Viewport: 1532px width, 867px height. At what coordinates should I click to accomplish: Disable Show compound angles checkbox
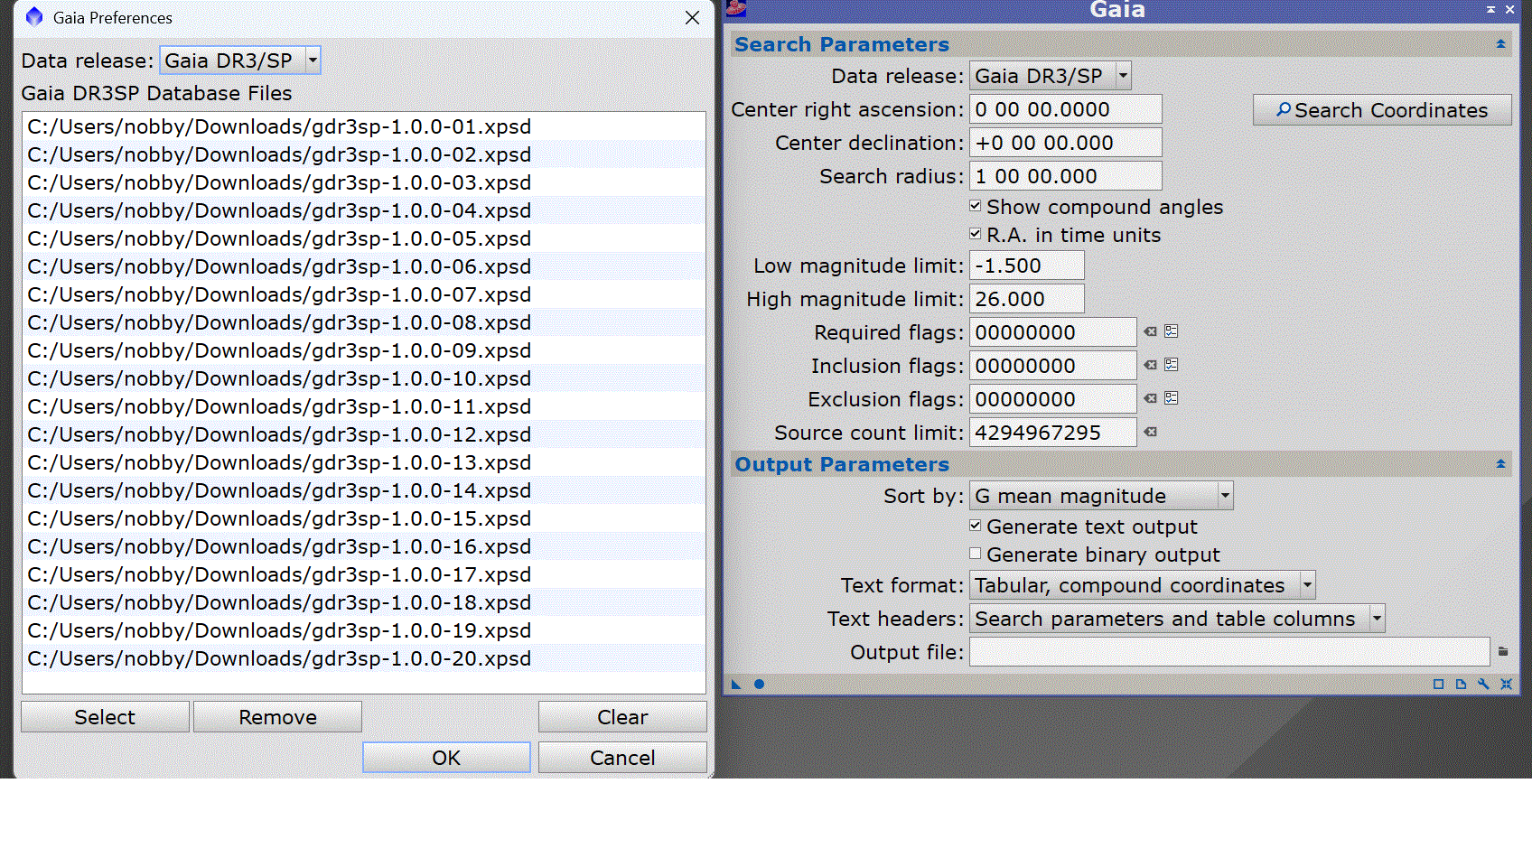[x=976, y=207]
